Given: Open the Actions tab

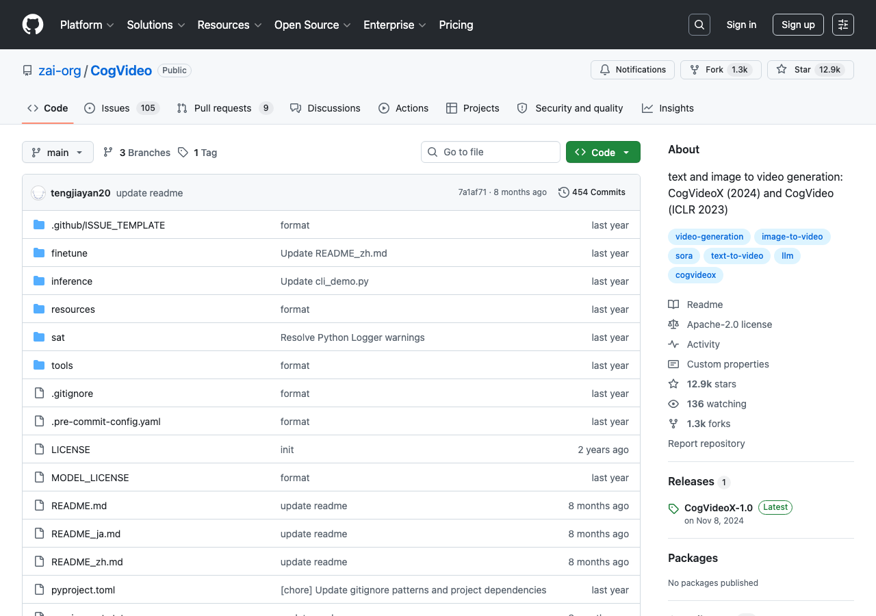Looking at the screenshot, I should 403,108.
